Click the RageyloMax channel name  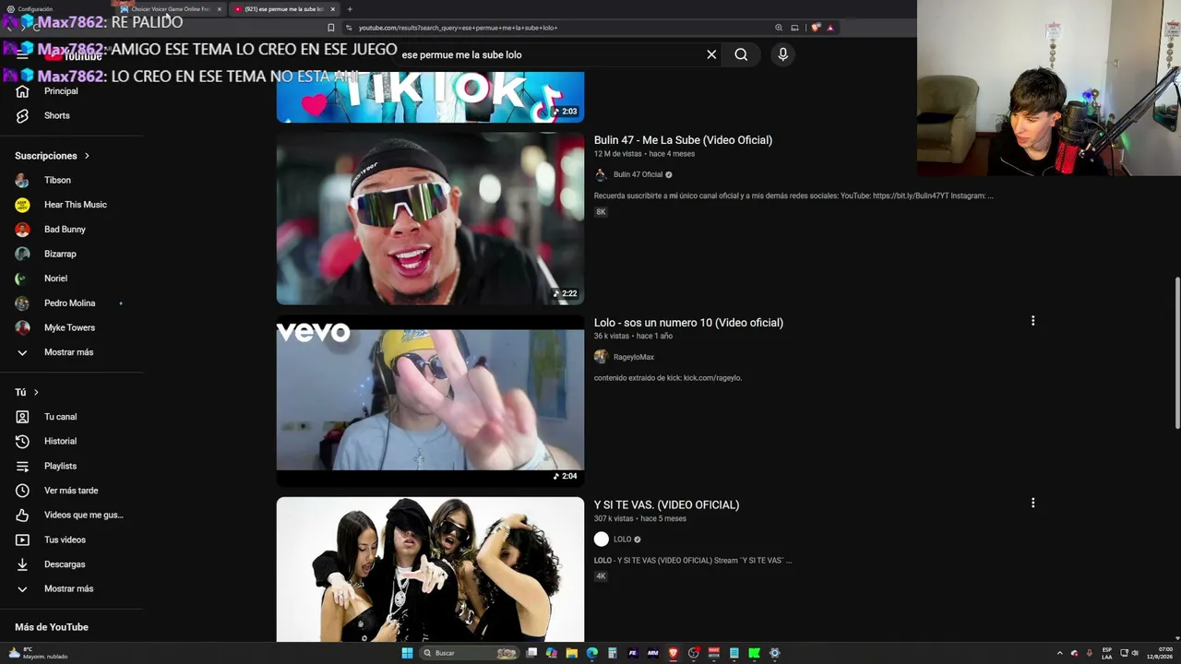tap(634, 357)
